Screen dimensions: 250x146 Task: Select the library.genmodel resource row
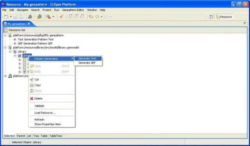pos(46,48)
